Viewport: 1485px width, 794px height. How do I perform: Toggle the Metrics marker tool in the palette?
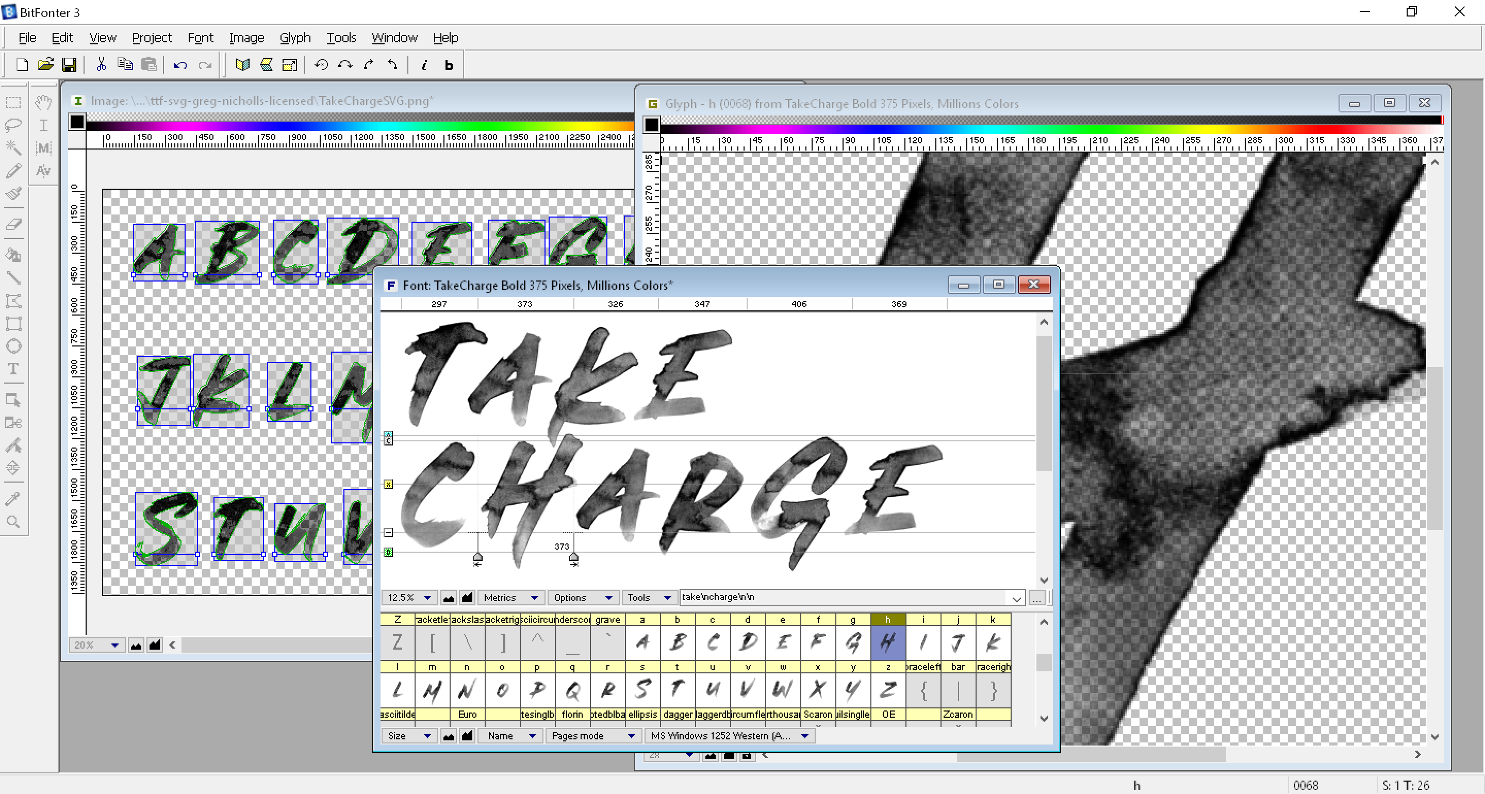(x=43, y=148)
